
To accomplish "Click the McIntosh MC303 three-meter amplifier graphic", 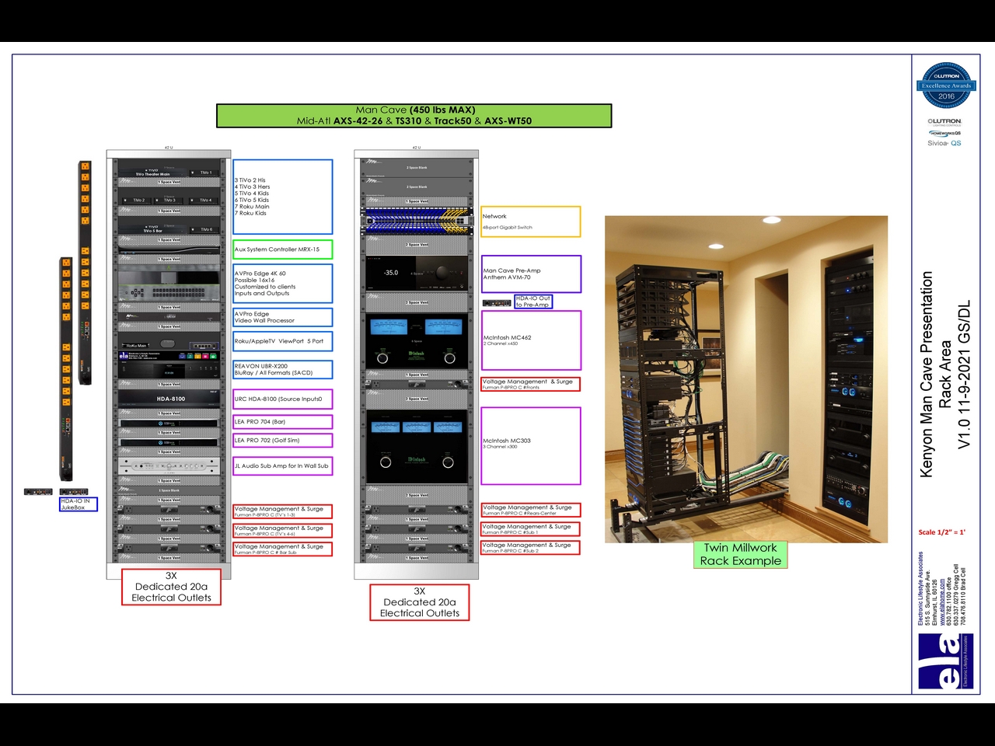I will 417,446.
